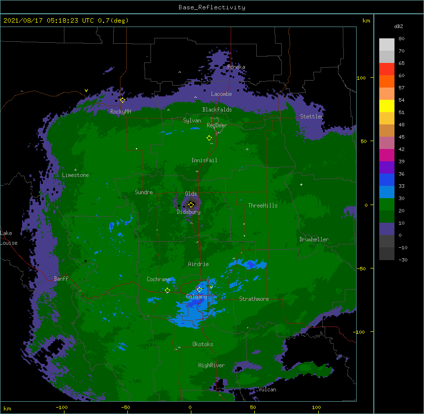
Task: Pick the slate purple 10-0 dBZ legend swatch
Action: click(x=387, y=229)
